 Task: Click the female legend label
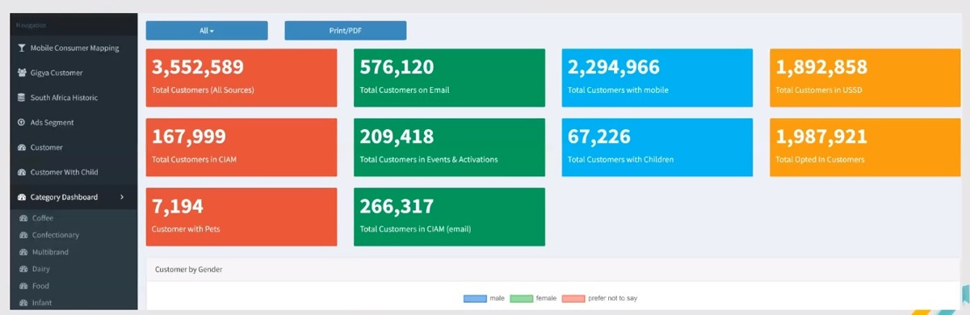[x=546, y=299]
